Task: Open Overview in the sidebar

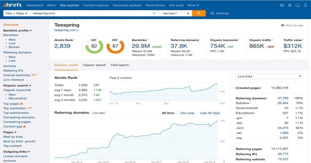Action: (x=11, y=25)
